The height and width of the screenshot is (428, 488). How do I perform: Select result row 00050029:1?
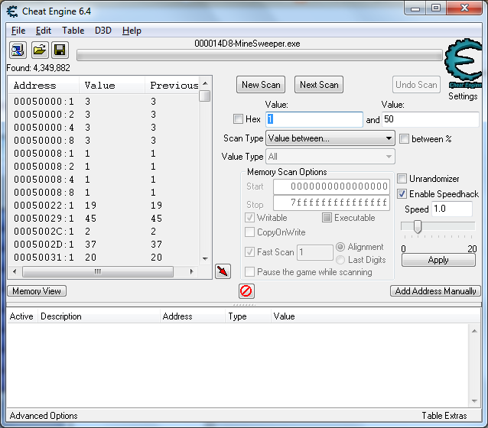pyautogui.click(x=103, y=219)
